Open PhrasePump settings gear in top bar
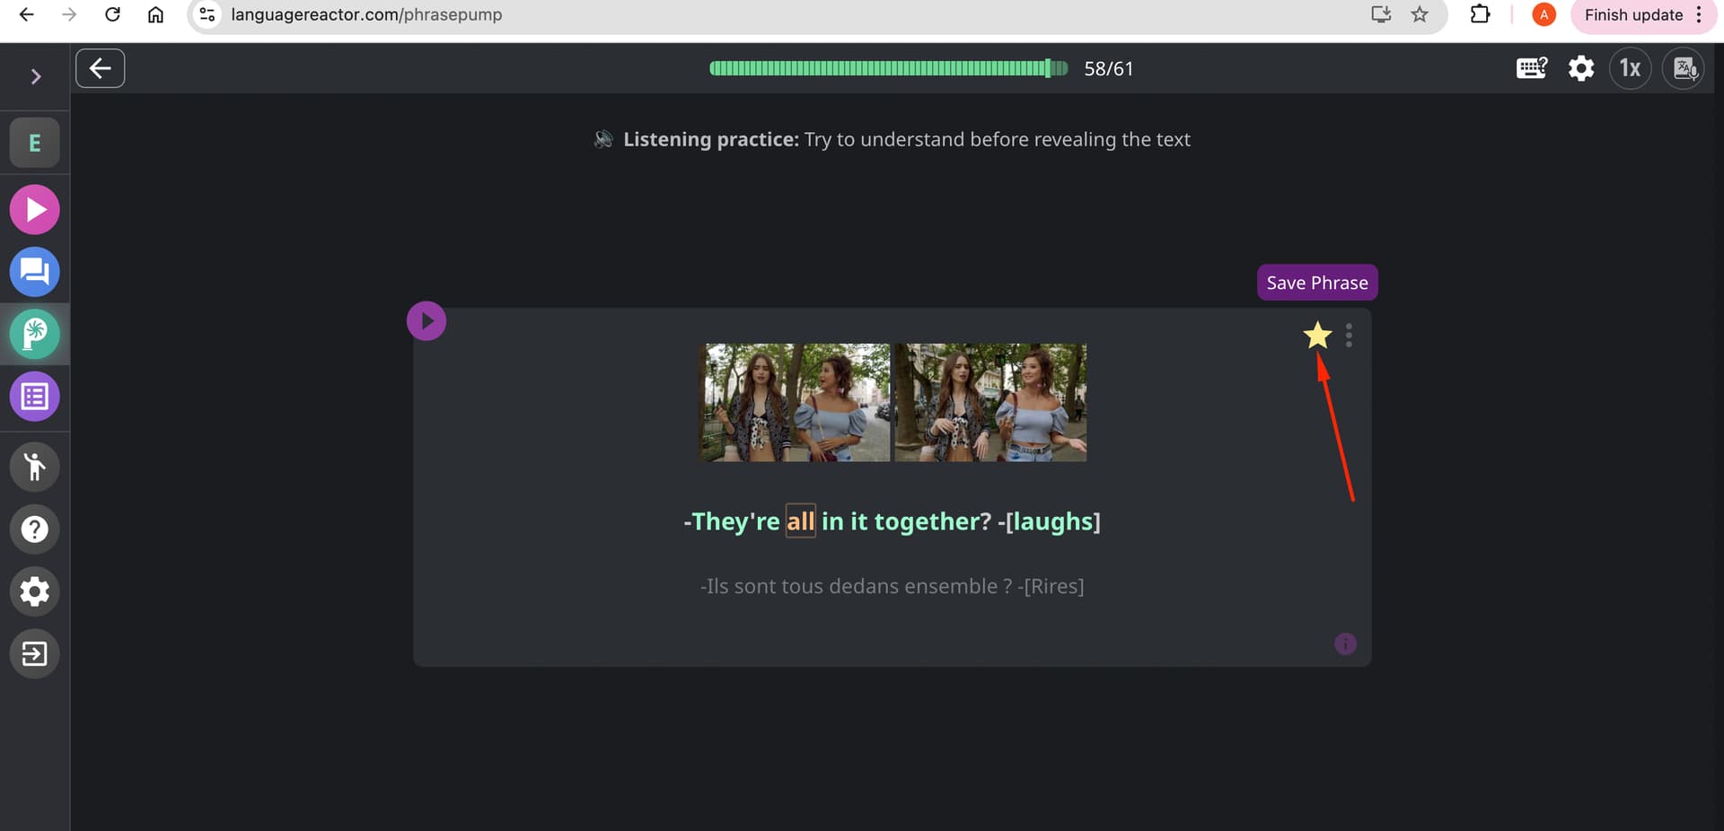The height and width of the screenshot is (831, 1724). coord(1581,68)
